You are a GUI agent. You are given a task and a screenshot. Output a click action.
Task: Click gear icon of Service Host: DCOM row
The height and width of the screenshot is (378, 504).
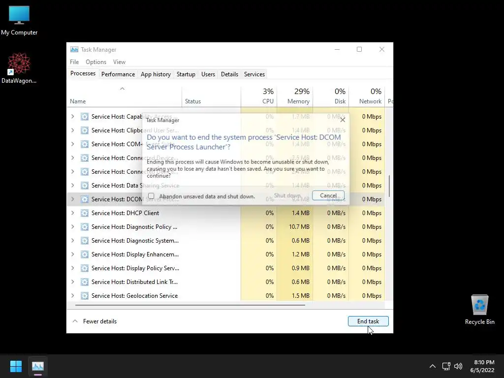tap(85, 200)
